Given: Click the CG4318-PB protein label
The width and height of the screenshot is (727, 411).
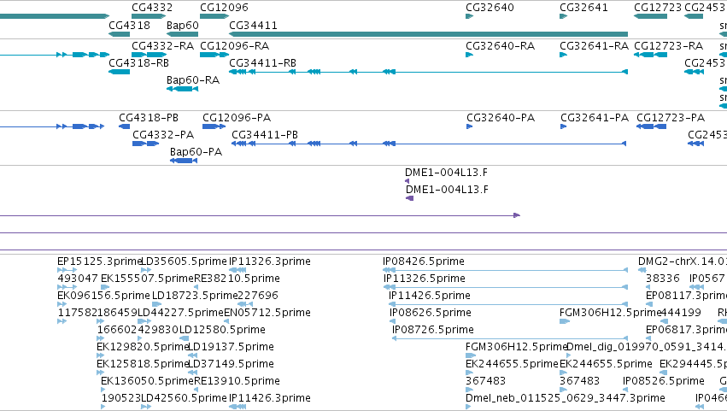Looking at the screenshot, I should 149,118.
